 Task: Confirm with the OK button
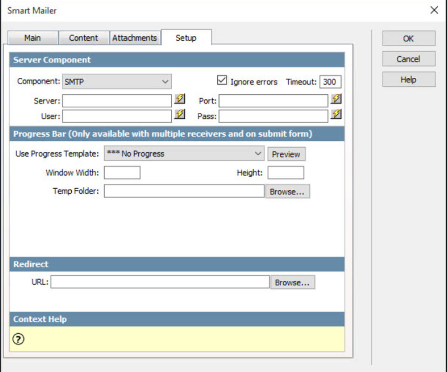[x=409, y=39]
